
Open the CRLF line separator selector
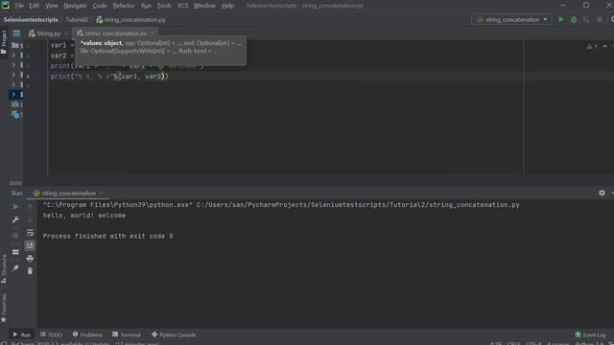click(x=513, y=343)
